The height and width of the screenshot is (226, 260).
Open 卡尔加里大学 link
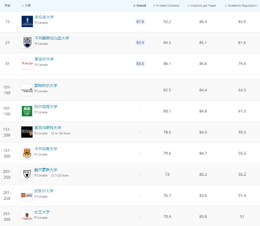tap(46, 149)
